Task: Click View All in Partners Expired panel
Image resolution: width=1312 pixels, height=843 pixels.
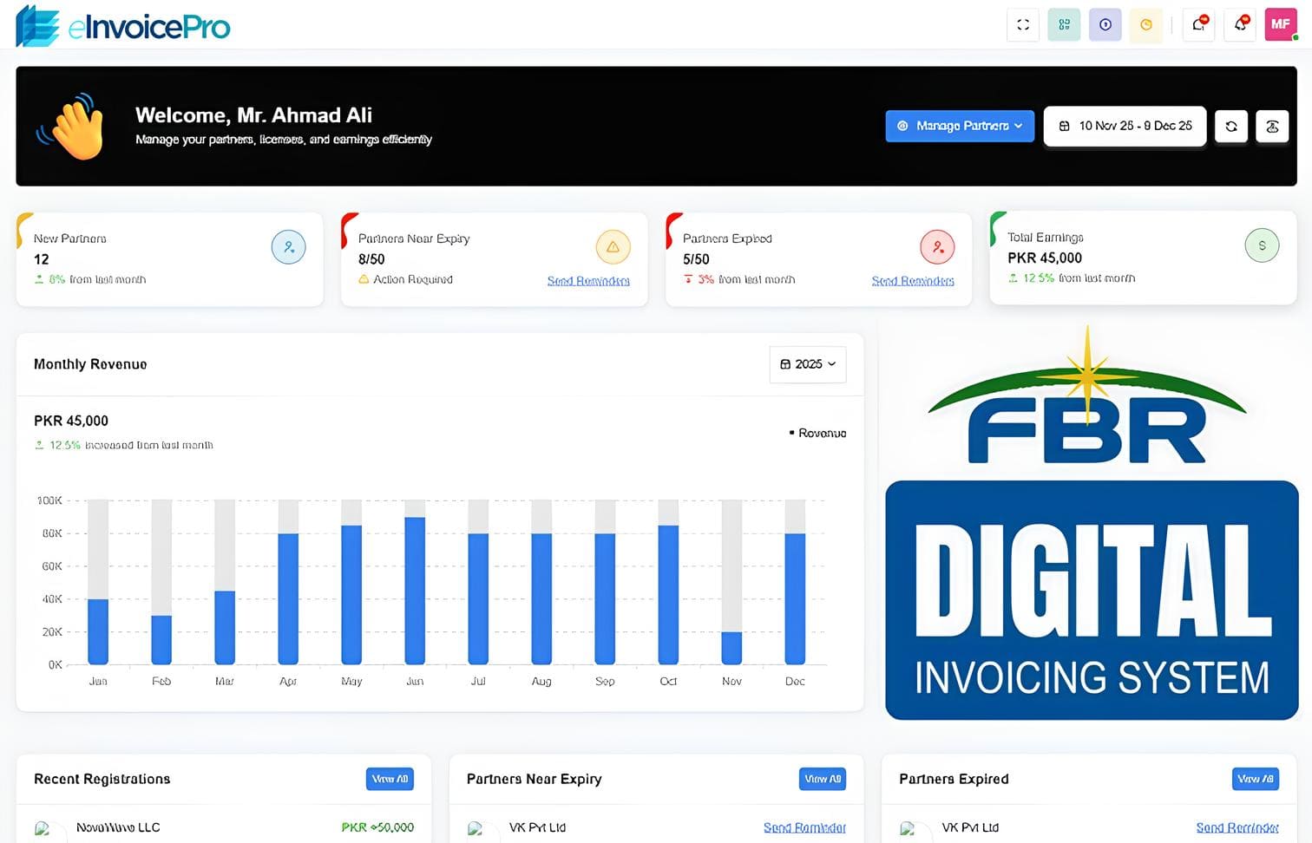Action: coord(1256,779)
